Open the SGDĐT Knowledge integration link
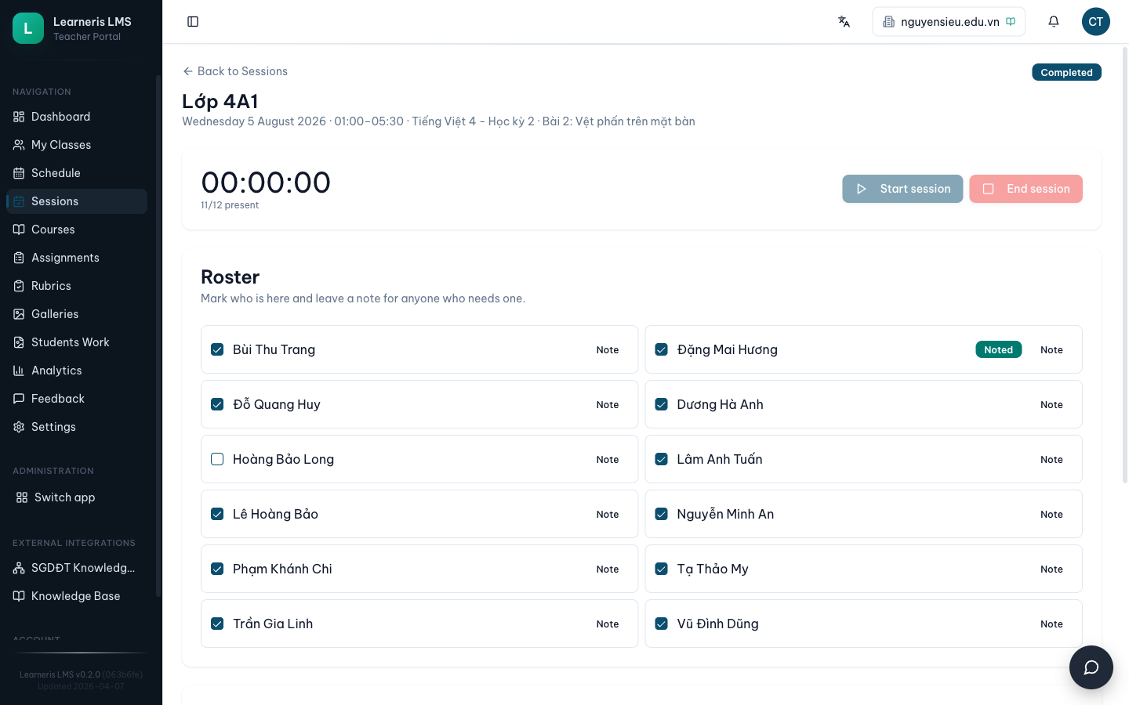Image resolution: width=1129 pixels, height=705 pixels. click(77, 568)
